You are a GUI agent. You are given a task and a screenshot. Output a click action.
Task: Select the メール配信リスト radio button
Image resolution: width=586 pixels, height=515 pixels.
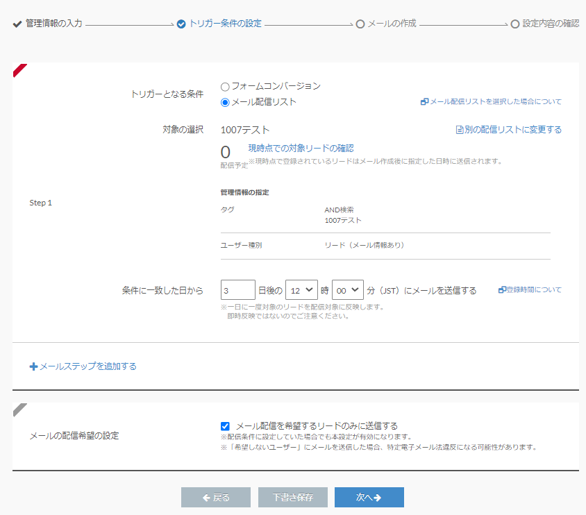[x=225, y=103]
